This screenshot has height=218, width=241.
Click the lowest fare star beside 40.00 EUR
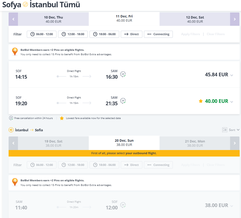pyautogui.click(x=201, y=101)
